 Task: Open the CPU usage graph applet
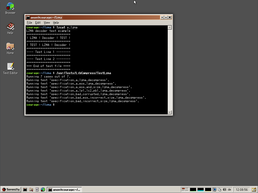pos(193,189)
